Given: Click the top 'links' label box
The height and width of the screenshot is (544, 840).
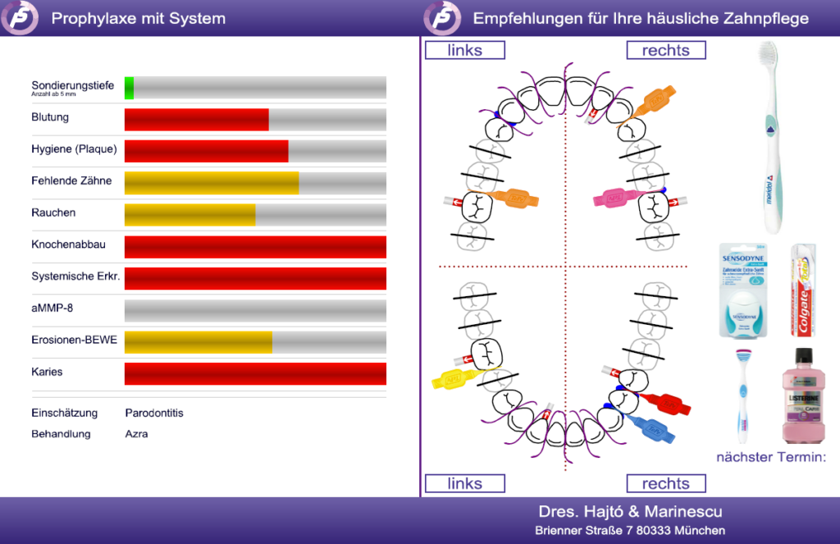Looking at the screenshot, I should (x=465, y=50).
